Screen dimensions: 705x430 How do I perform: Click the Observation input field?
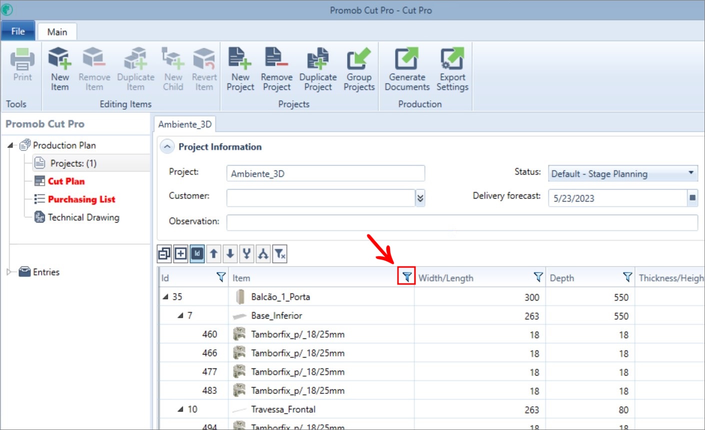click(462, 222)
